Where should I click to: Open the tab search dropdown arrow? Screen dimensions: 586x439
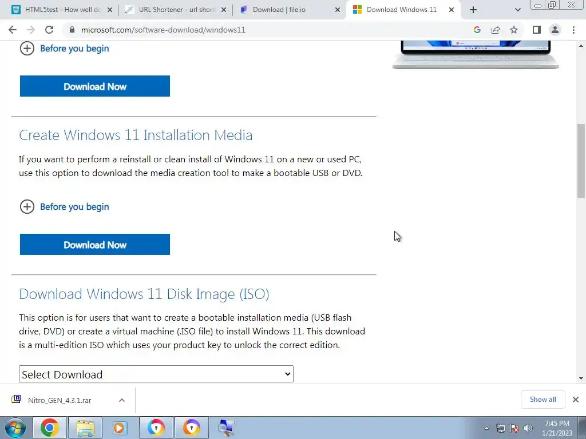point(517,10)
